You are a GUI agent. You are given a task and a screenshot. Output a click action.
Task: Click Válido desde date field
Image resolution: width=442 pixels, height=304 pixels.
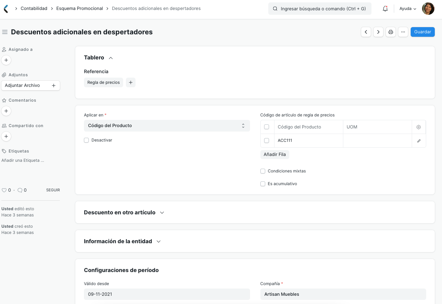(x=167, y=294)
